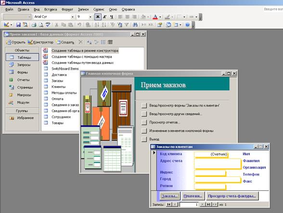Screen dimensions: 283x213
Task: Expand the font color dropdown arrow
Action: pos(160,17)
